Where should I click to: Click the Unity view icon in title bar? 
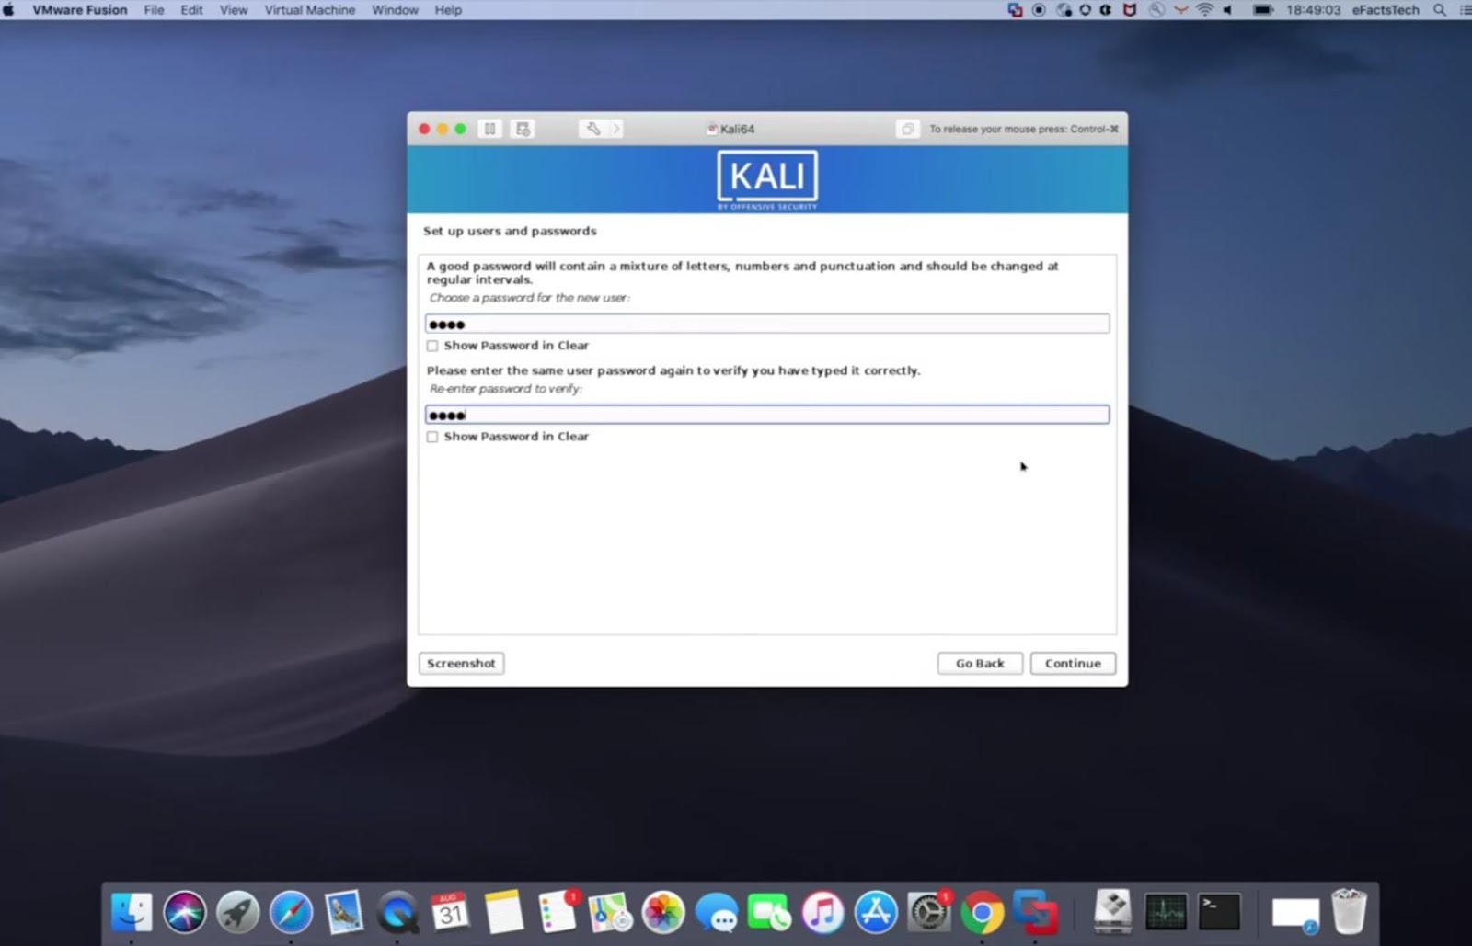[907, 129]
